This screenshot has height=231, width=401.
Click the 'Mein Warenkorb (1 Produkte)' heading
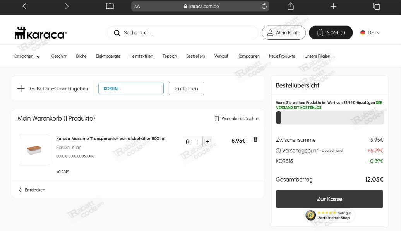[56, 119]
